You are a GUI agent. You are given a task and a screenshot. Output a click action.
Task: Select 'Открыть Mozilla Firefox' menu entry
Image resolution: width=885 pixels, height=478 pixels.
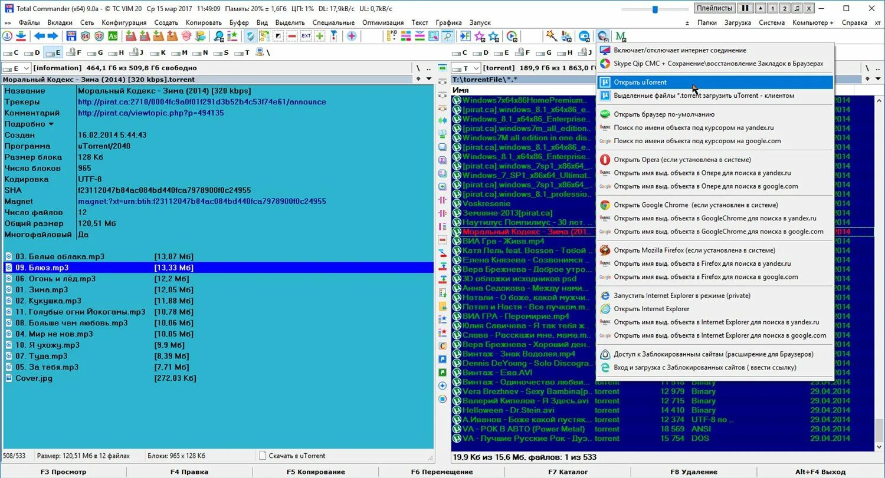(x=715, y=250)
